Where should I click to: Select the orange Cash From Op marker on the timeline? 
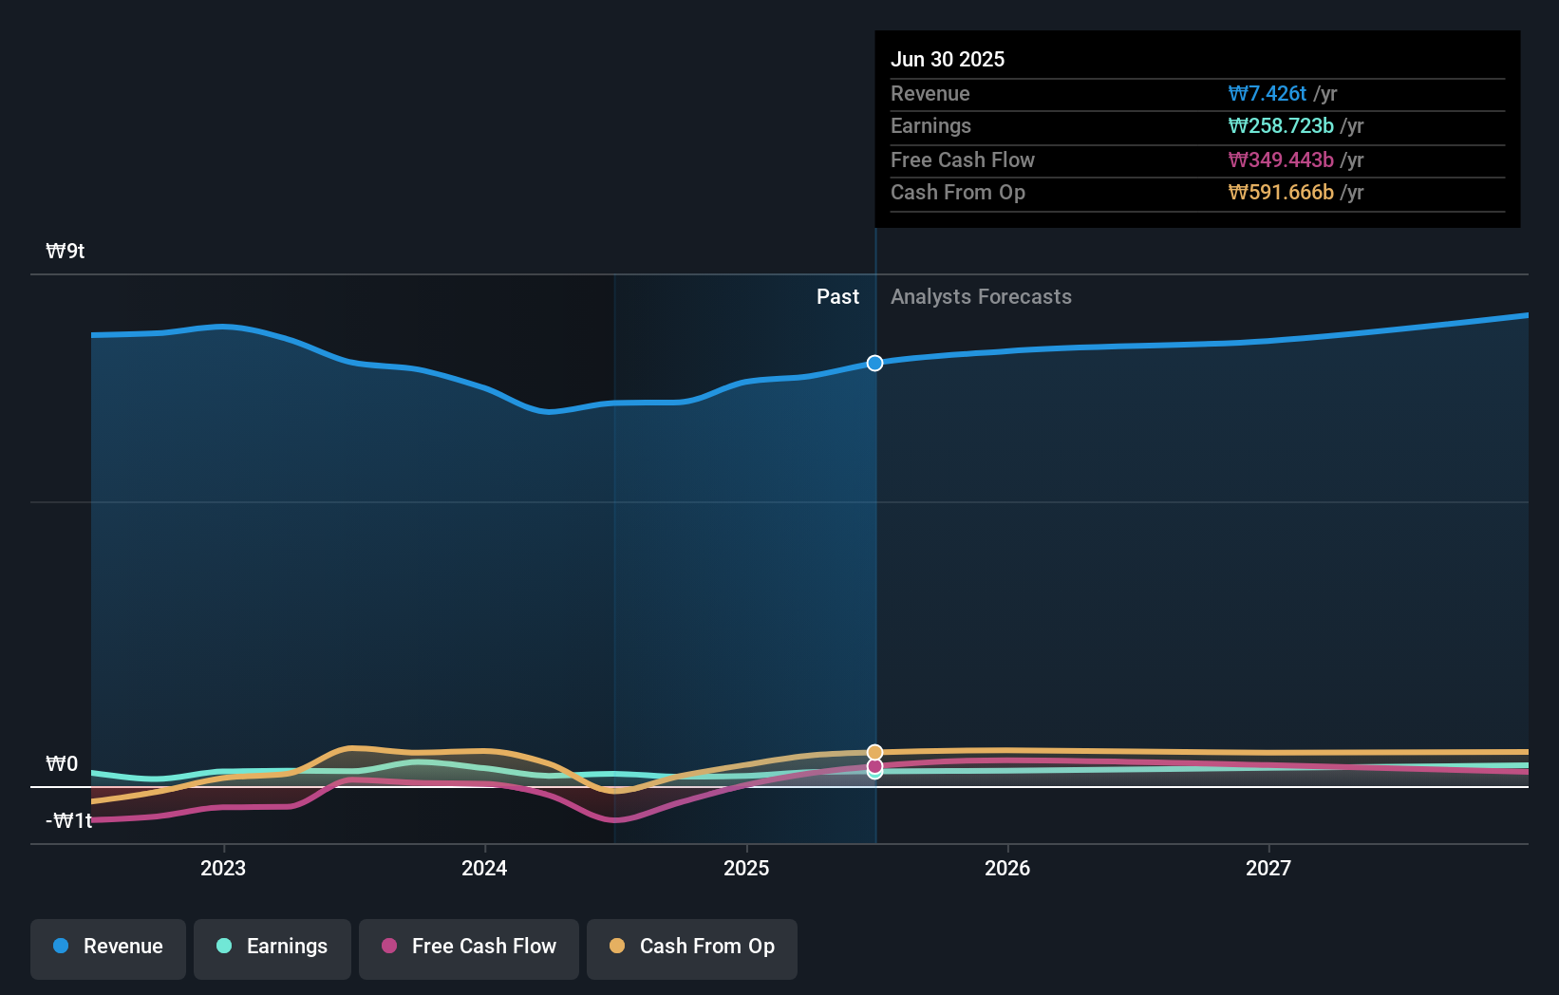pyautogui.click(x=873, y=751)
